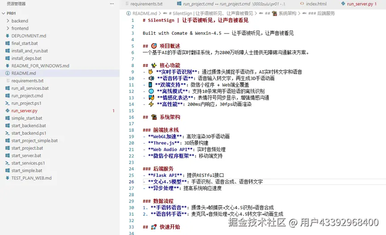
Task: Open the explorer more actions ellipsis
Action: pyautogui.click(x=112, y=4)
